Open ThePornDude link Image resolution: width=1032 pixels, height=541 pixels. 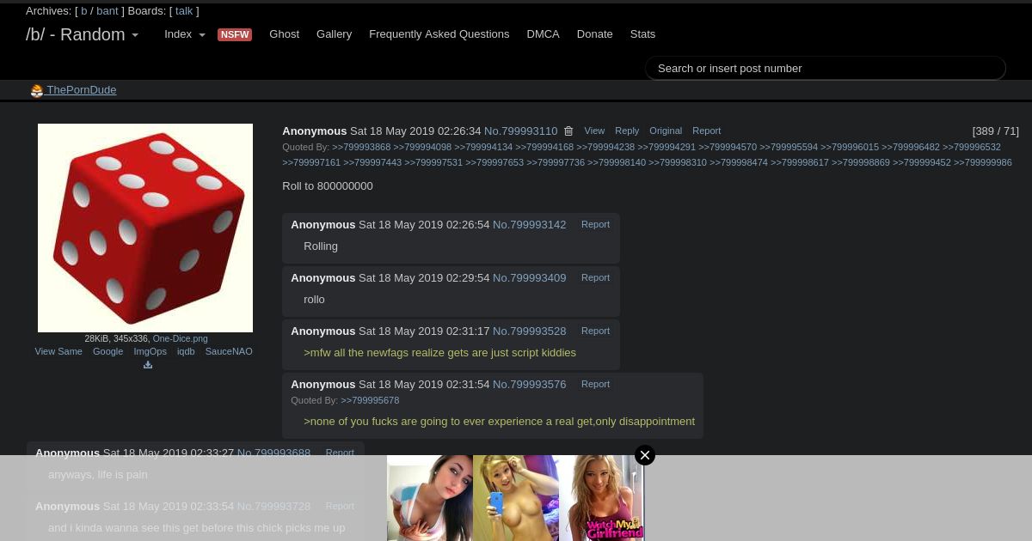pyautogui.click(x=81, y=90)
